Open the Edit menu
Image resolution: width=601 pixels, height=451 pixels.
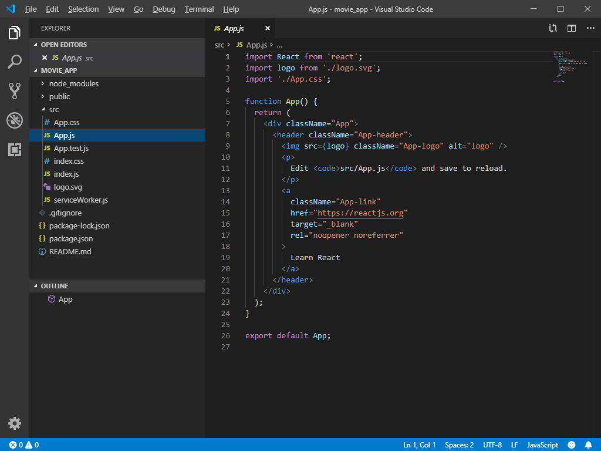pyautogui.click(x=52, y=9)
